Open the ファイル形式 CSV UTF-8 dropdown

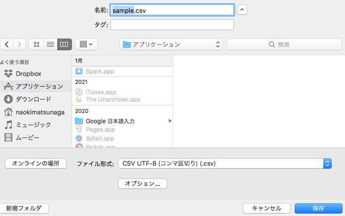[225, 164]
